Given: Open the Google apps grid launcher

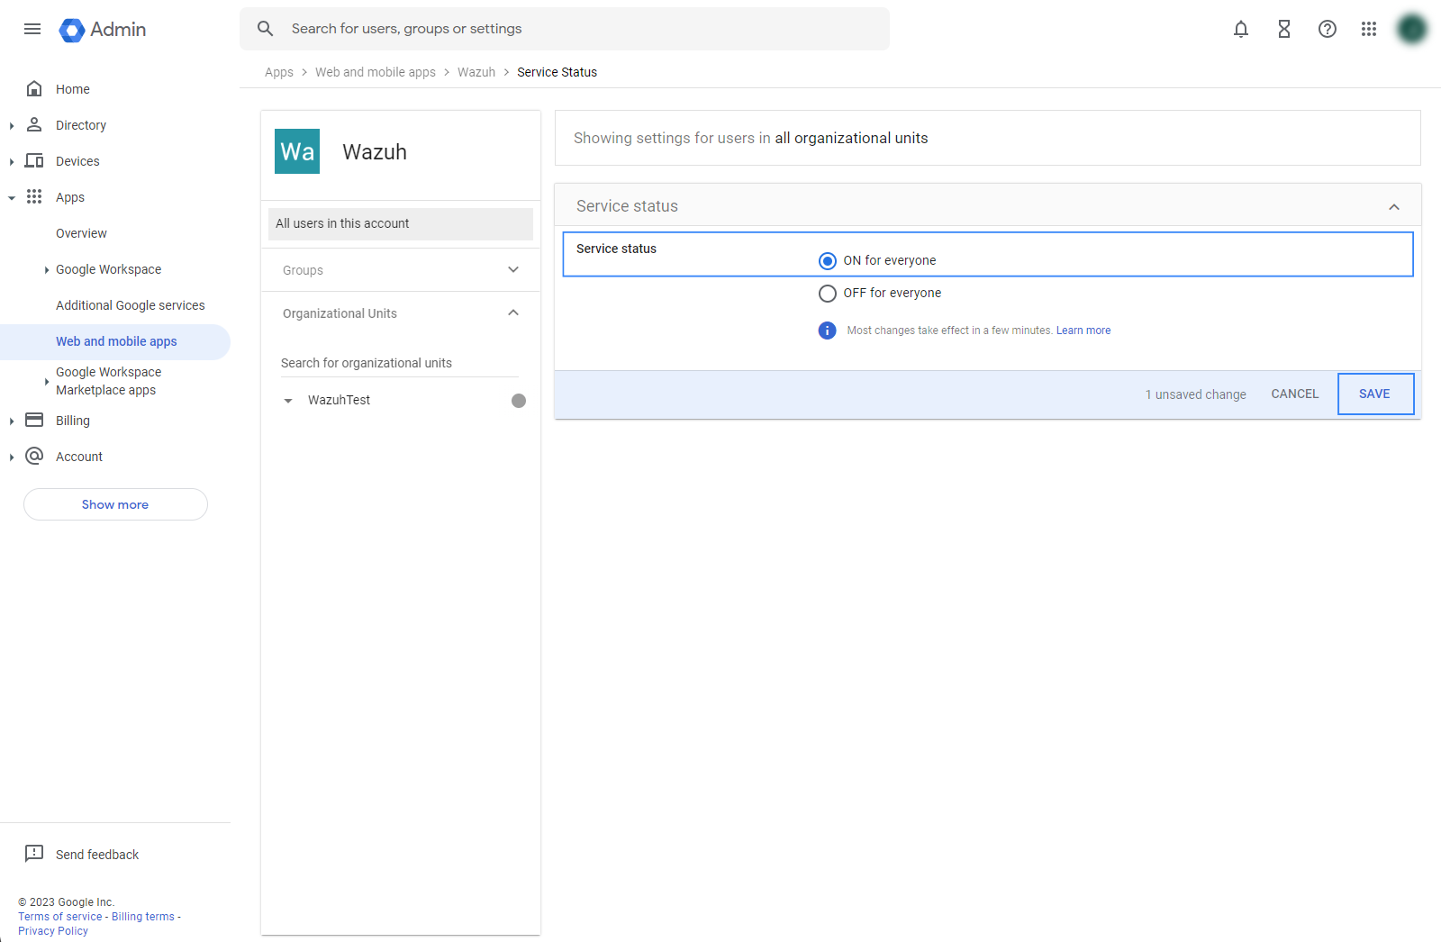Looking at the screenshot, I should [x=1368, y=29].
